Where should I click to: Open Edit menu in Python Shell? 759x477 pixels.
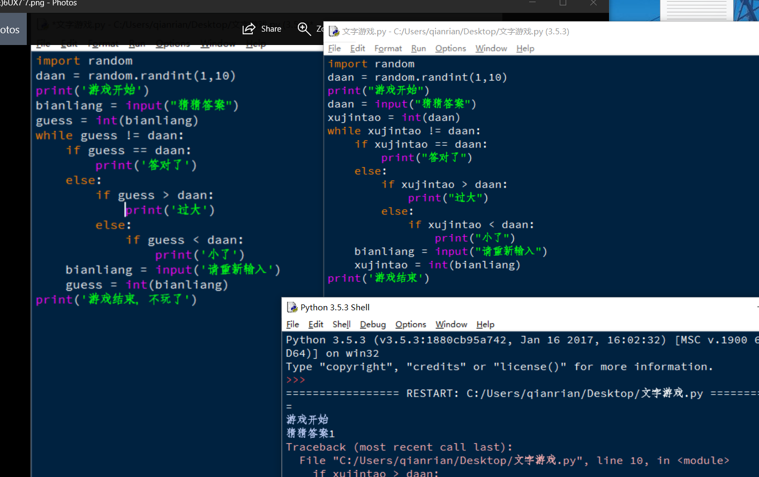[316, 324]
